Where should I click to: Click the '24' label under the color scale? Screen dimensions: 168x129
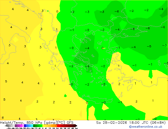click(57, 128)
